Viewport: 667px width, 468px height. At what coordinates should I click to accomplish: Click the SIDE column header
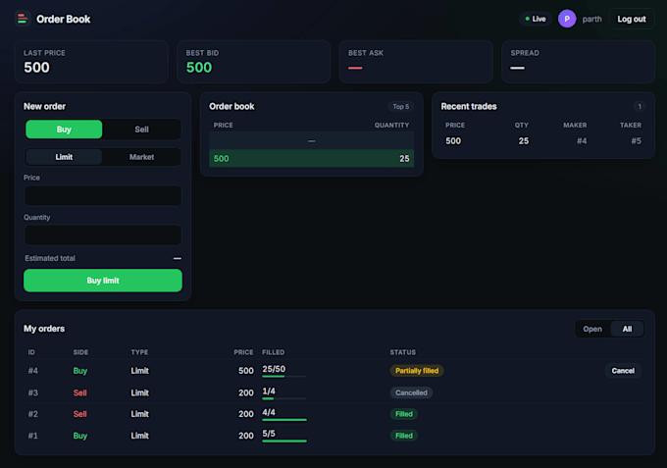point(80,352)
